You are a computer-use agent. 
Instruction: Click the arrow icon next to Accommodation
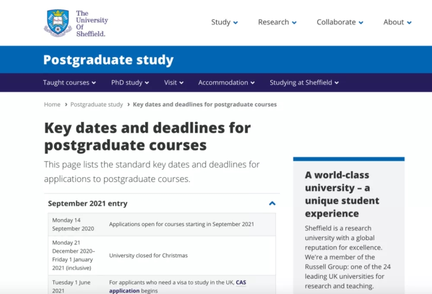[253, 83]
